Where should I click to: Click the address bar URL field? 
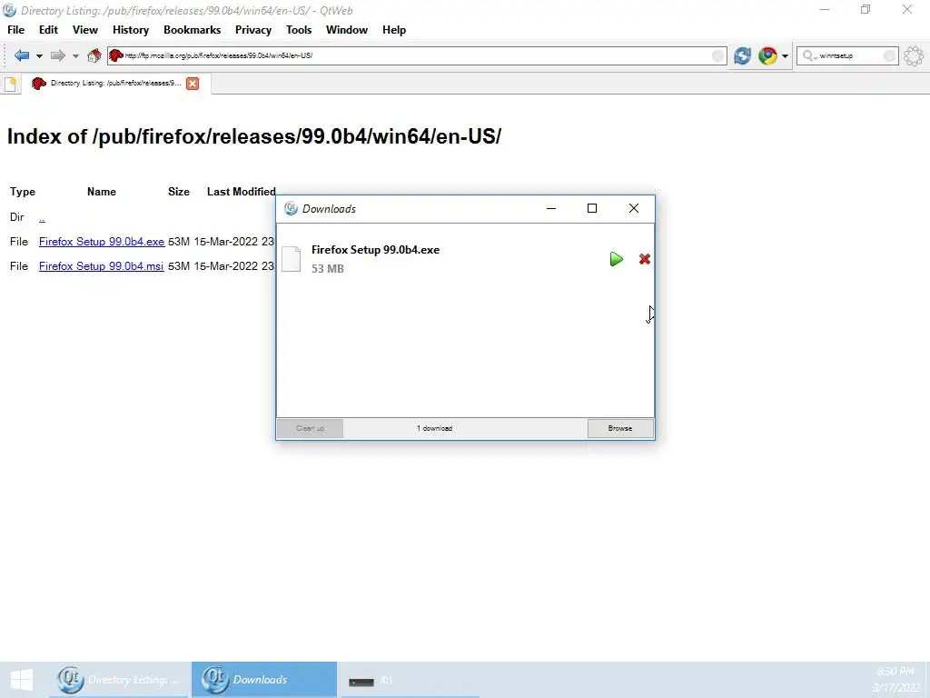[x=416, y=55]
